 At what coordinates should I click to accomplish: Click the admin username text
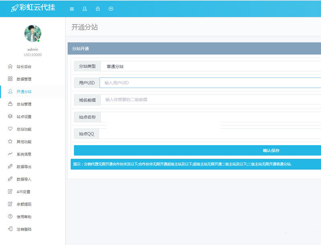click(x=33, y=49)
